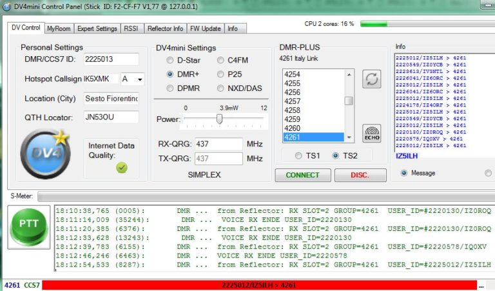
Task: Click Info entry 2220578/IQ0XV > 4261
Action: [429, 139]
